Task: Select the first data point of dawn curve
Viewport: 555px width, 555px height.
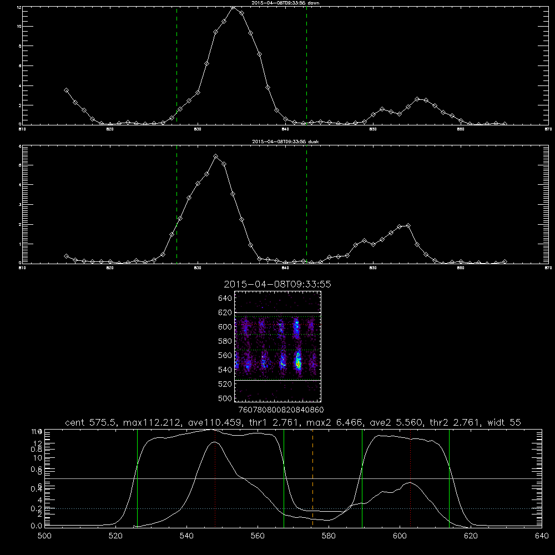Action: (66, 90)
